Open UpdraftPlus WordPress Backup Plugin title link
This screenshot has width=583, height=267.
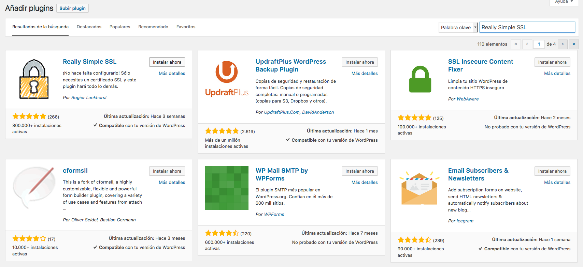coord(291,65)
